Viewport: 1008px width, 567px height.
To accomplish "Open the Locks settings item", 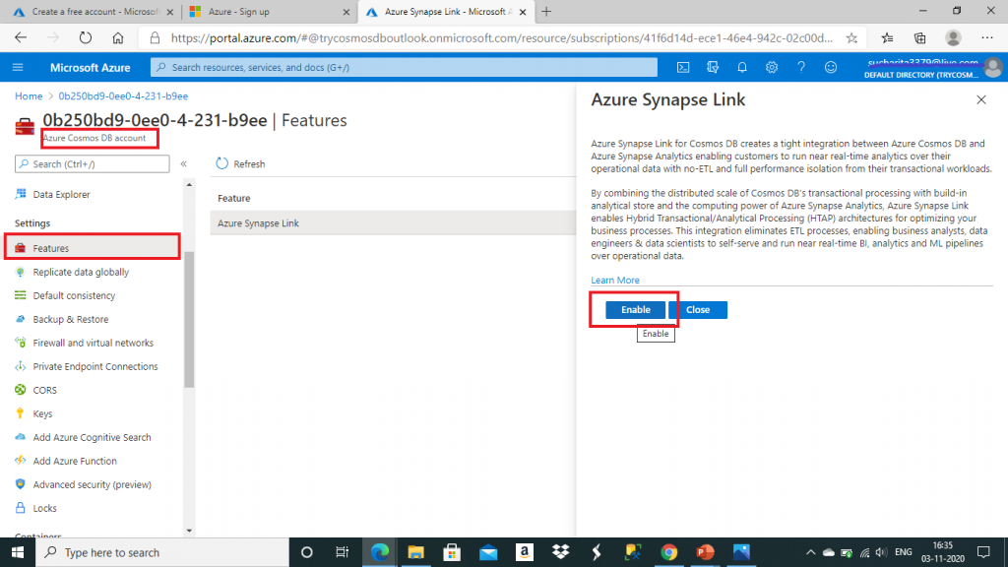I will pos(44,509).
